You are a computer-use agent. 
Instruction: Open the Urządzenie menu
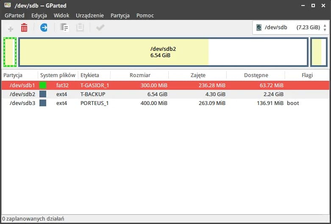coord(90,15)
